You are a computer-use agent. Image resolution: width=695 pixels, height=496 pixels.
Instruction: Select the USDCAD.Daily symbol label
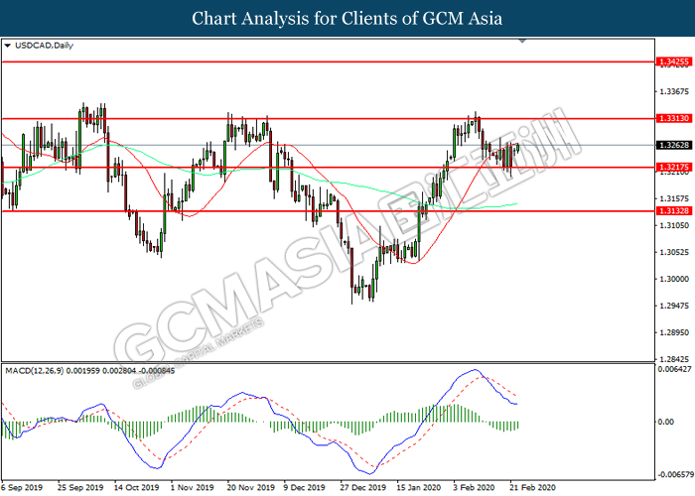pyautogui.click(x=38, y=46)
